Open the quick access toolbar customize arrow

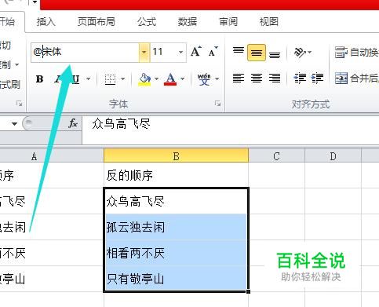[x=35, y=2]
